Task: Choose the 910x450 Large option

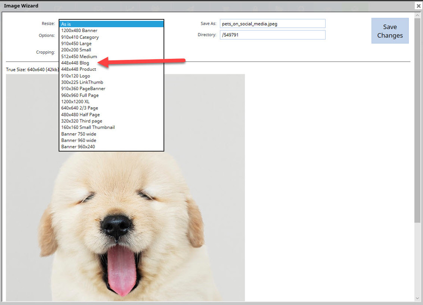Action: [76, 44]
